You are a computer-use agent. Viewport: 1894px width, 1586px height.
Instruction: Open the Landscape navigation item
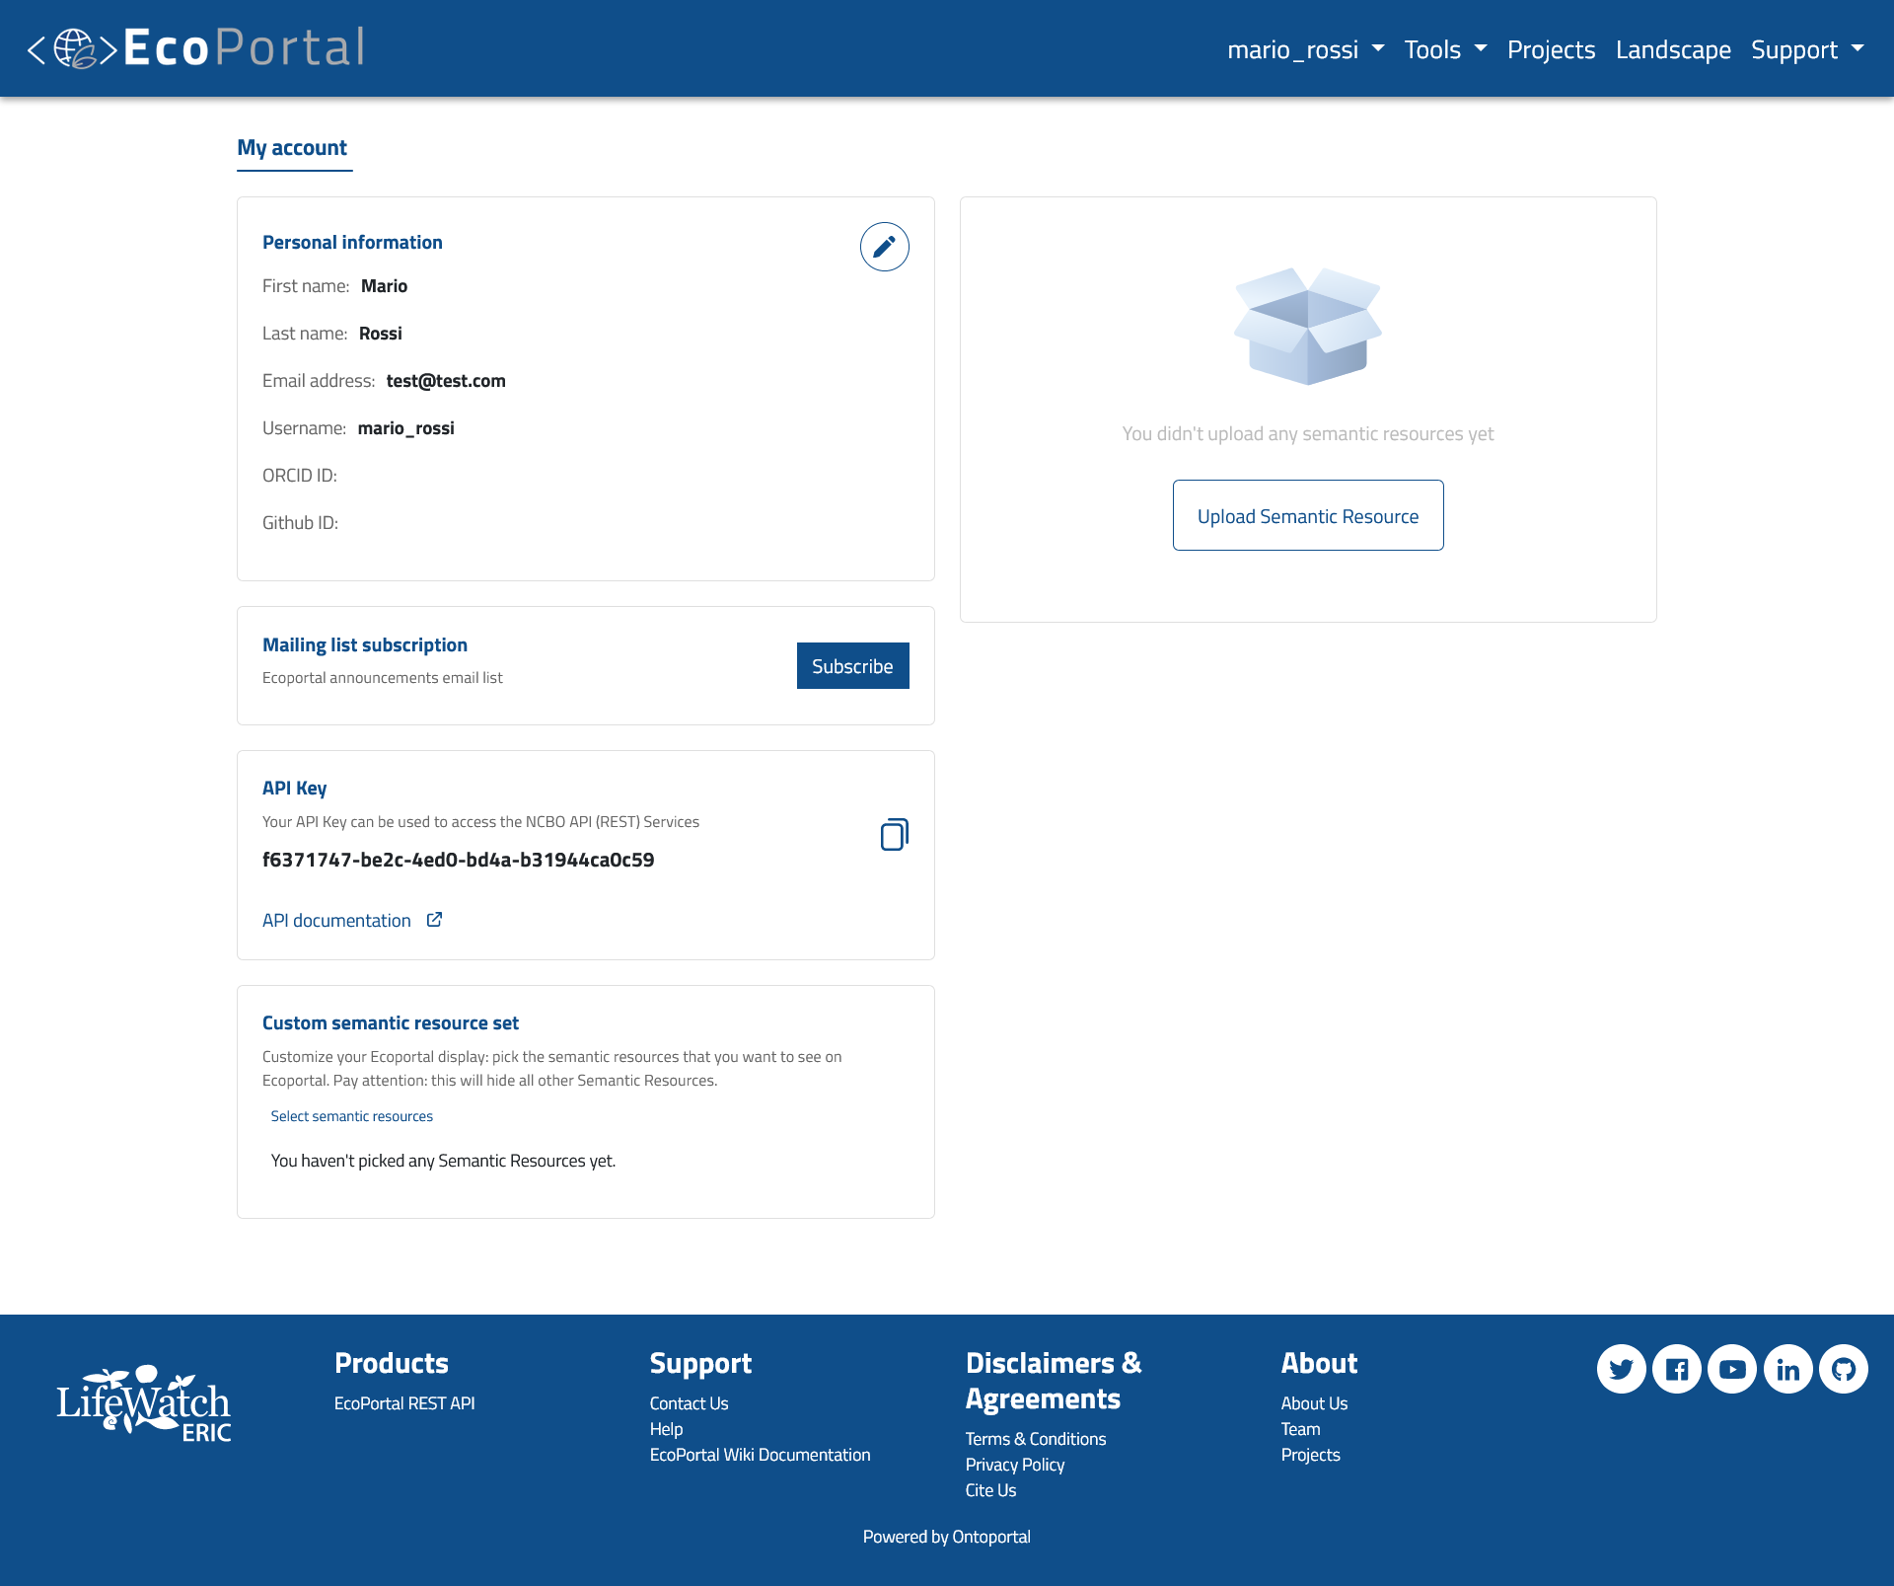pos(1673,49)
